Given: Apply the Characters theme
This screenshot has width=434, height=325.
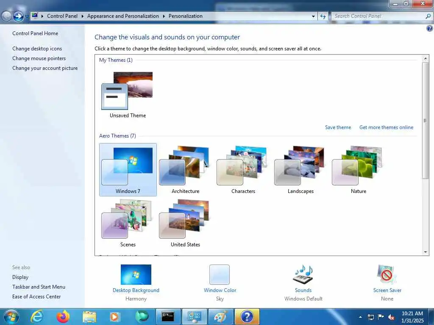Looking at the screenshot, I should point(243,170).
